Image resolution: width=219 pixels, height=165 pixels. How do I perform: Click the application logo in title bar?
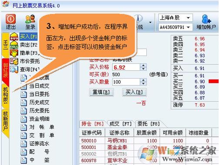point(6,4)
